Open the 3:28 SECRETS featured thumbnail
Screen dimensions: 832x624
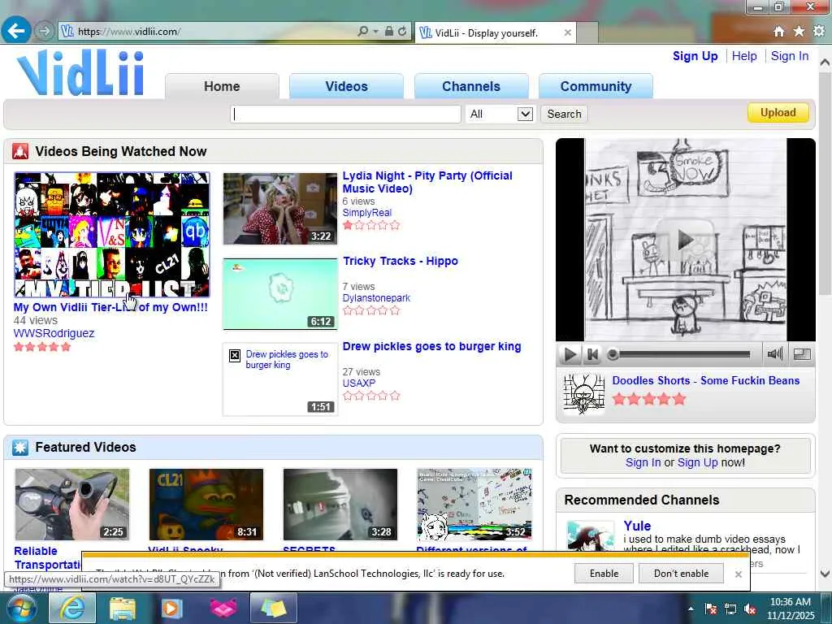pos(340,504)
